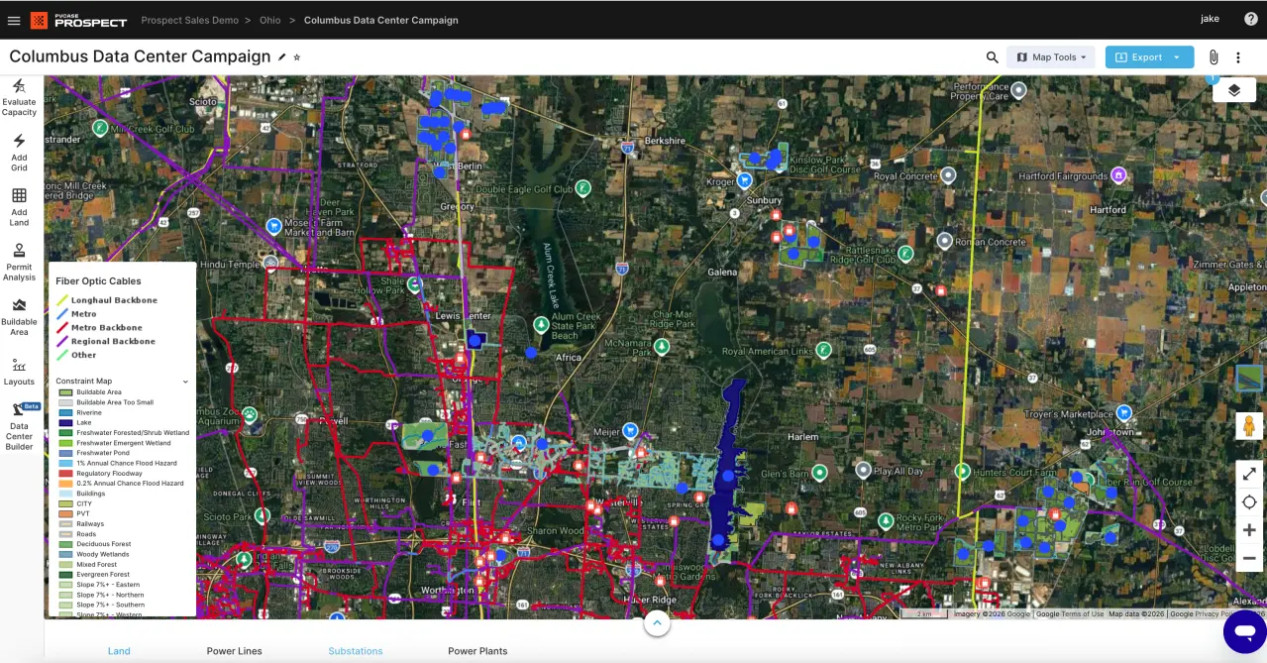Click the Regulatory Floodway legend swatch

point(66,474)
